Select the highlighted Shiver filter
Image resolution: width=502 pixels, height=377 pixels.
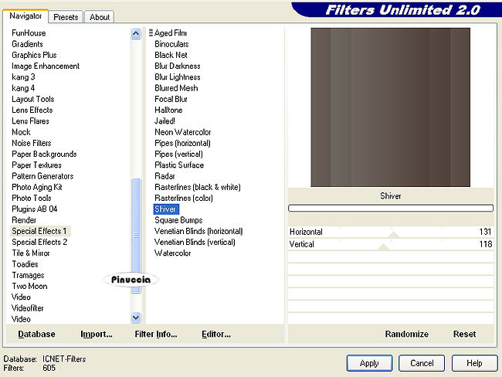click(166, 209)
